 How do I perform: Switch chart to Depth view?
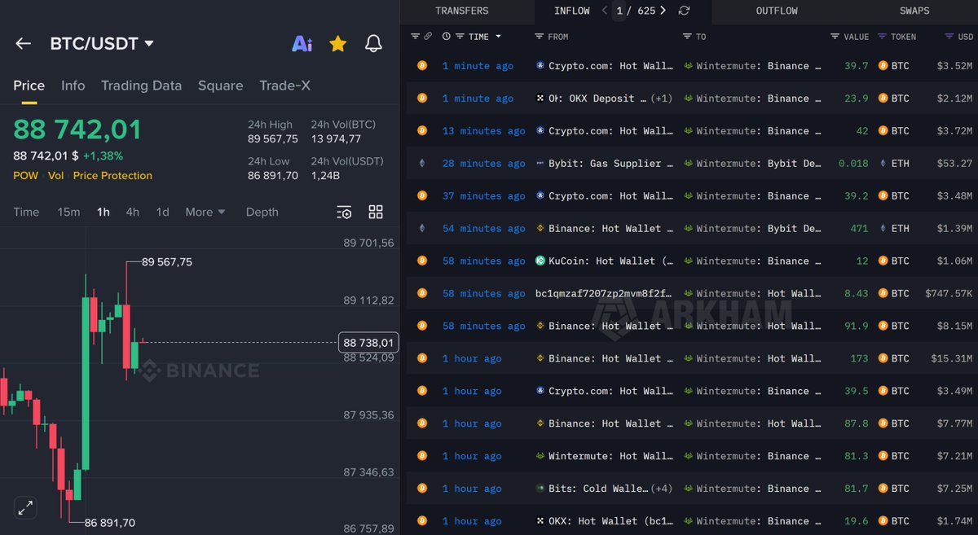click(262, 212)
